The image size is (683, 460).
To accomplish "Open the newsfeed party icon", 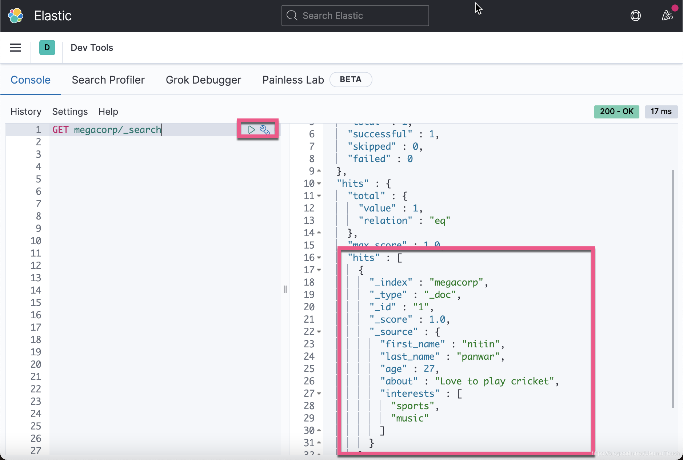I will coord(667,15).
